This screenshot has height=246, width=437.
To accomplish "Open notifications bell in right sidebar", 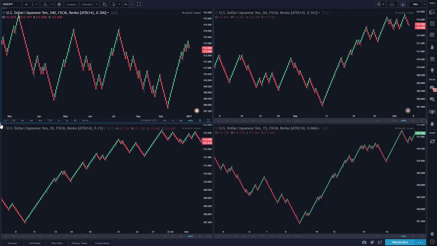I will (432, 123).
